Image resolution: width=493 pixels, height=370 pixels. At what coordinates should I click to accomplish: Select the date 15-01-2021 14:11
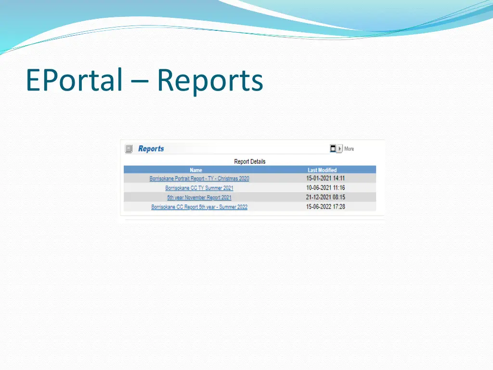[325, 178]
